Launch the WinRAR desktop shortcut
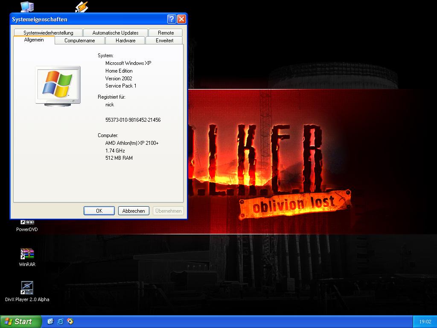 pos(27,257)
